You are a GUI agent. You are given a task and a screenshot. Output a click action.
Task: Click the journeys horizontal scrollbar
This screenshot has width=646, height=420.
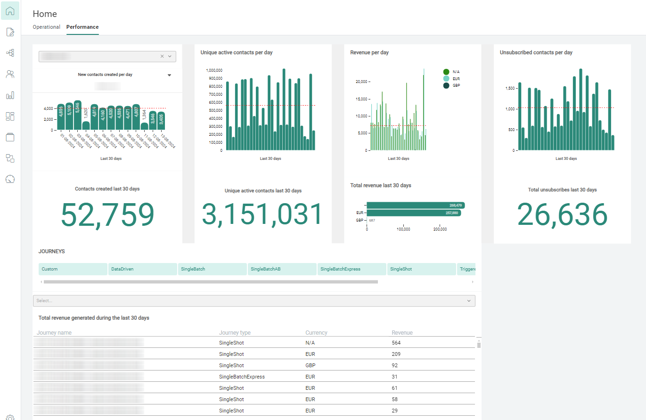coord(210,282)
